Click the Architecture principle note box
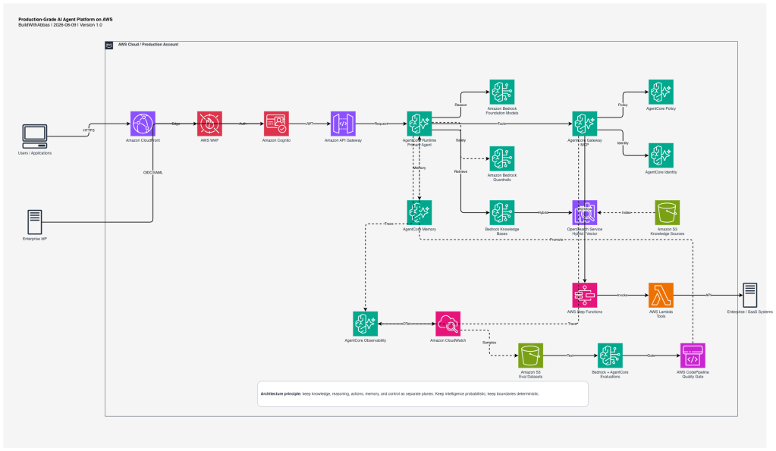 [x=423, y=394]
